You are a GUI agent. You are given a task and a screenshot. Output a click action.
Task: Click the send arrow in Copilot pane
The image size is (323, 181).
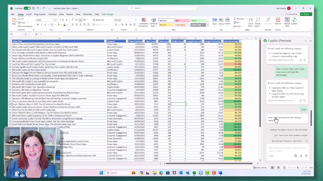point(306,156)
